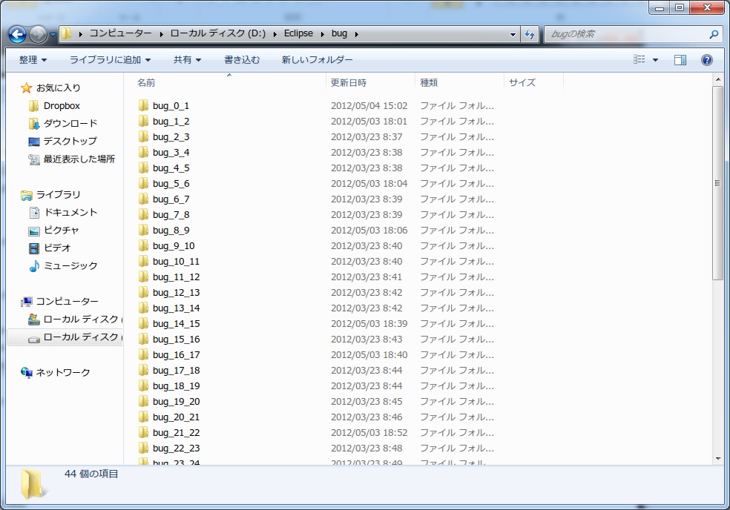The height and width of the screenshot is (510, 730).
Task: Open ライブラリに追加 dropdown
Action: (110, 60)
